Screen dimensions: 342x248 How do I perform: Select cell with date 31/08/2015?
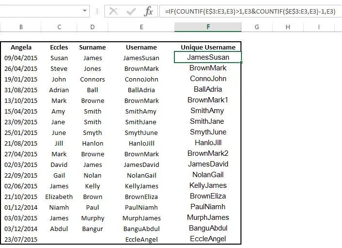click(21, 90)
